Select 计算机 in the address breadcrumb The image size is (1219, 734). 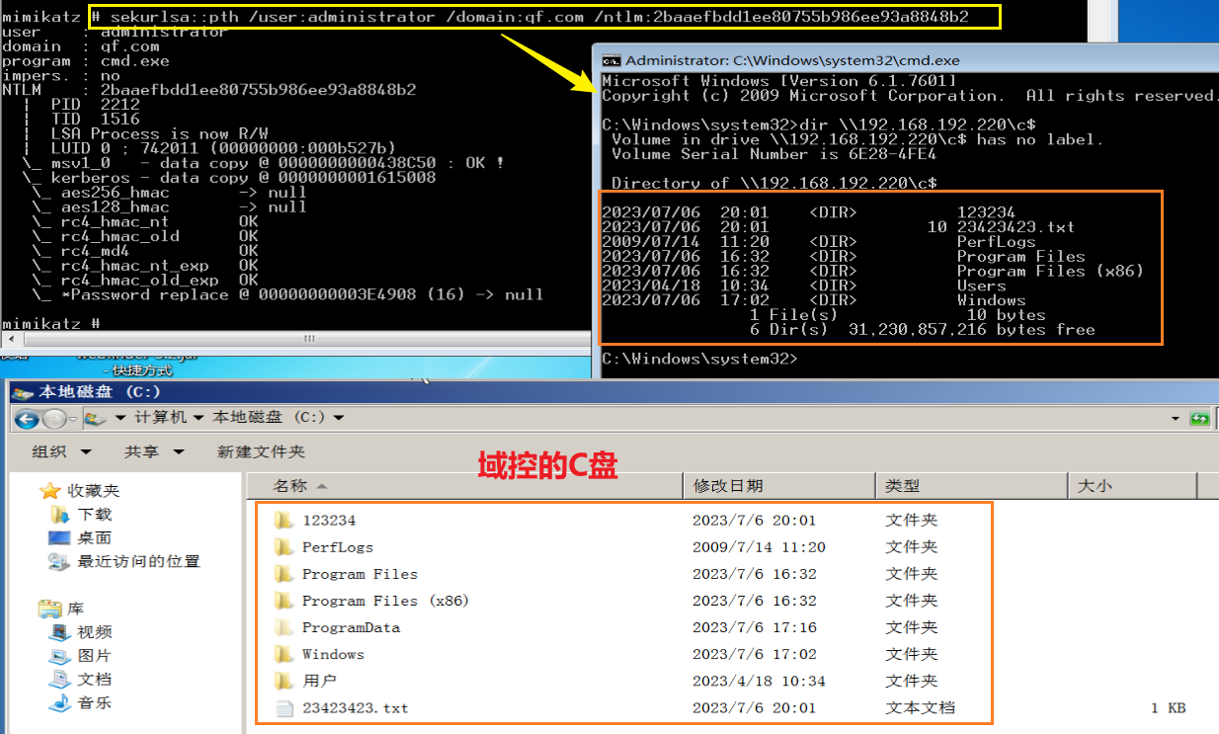click(161, 418)
